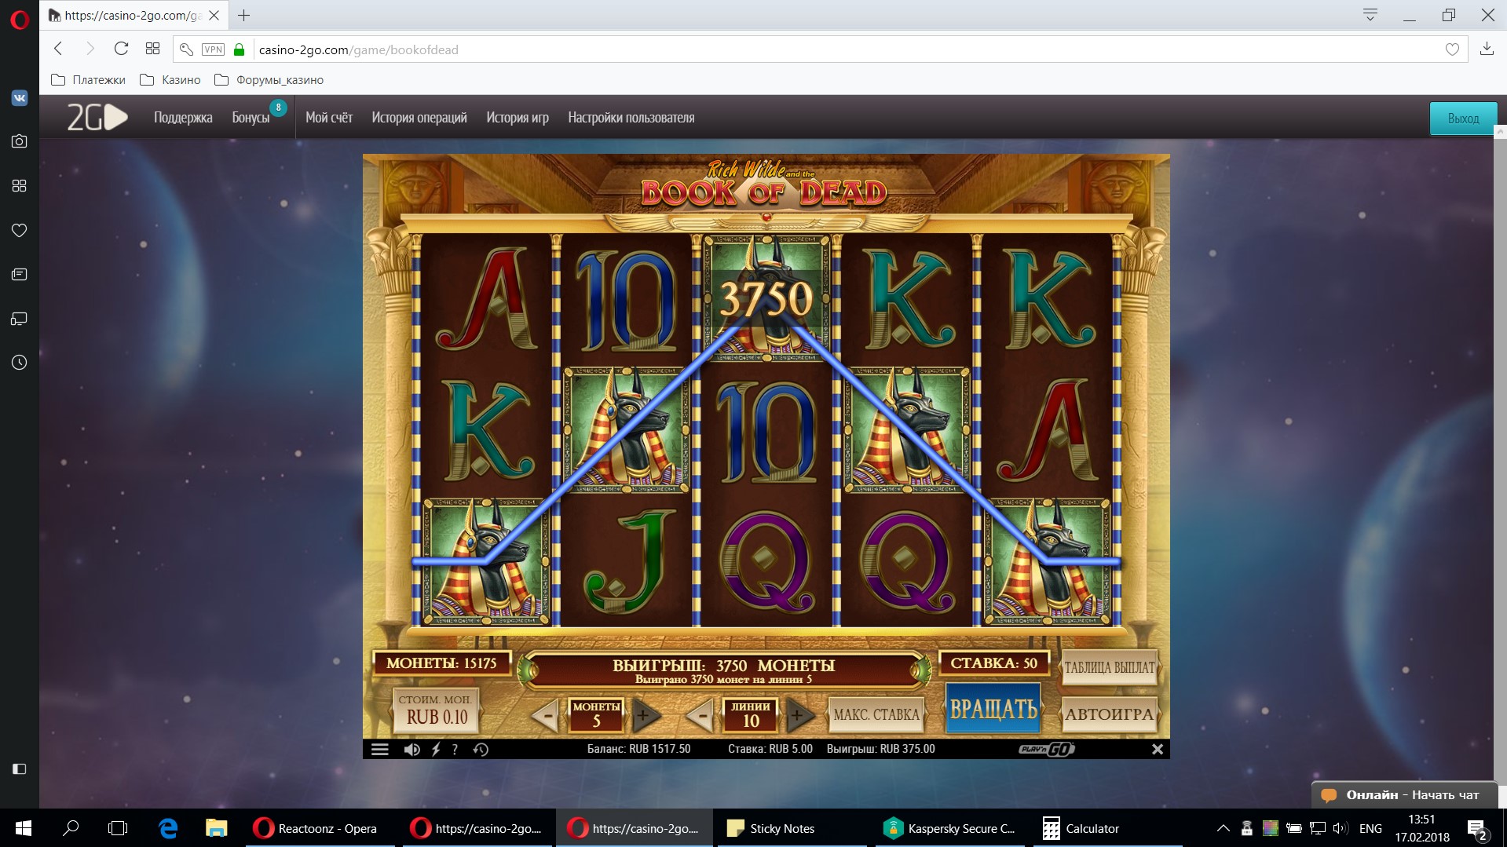Open personal news sidebar icon
This screenshot has height=847, width=1507.
click(x=20, y=274)
